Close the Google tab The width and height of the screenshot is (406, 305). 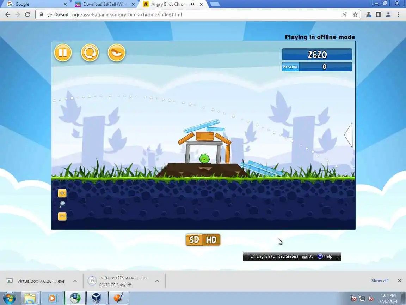[x=65, y=4]
